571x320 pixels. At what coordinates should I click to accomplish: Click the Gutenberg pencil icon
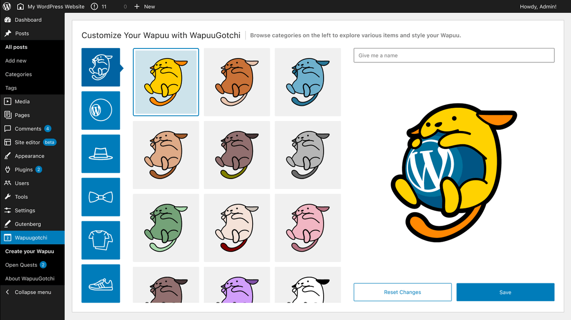pyautogui.click(x=8, y=224)
